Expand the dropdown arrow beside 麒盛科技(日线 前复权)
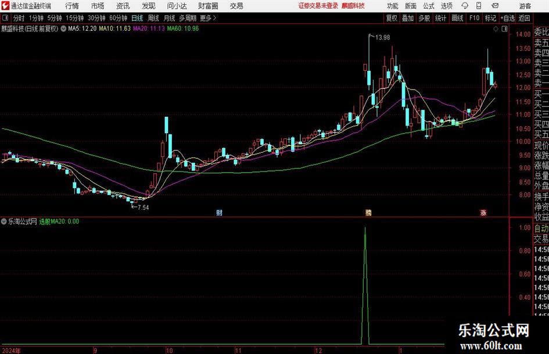 click(x=63, y=28)
